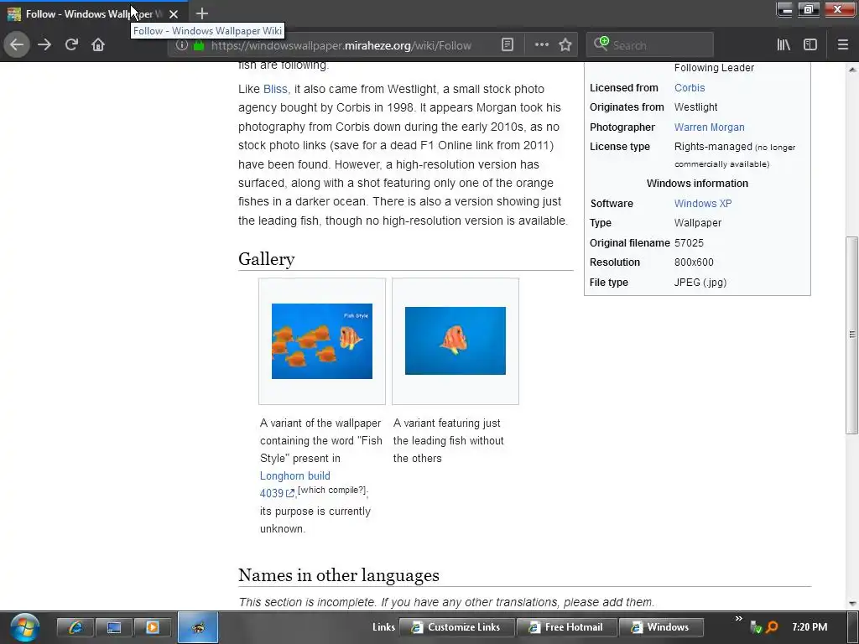The height and width of the screenshot is (644, 859).
Task: Show sidebars icon in toolbar
Action: [810, 45]
